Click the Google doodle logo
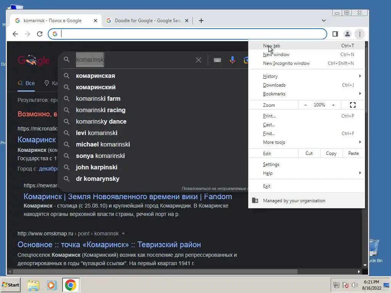Image resolution: width=391 pixels, height=293 pixels. click(x=34, y=60)
